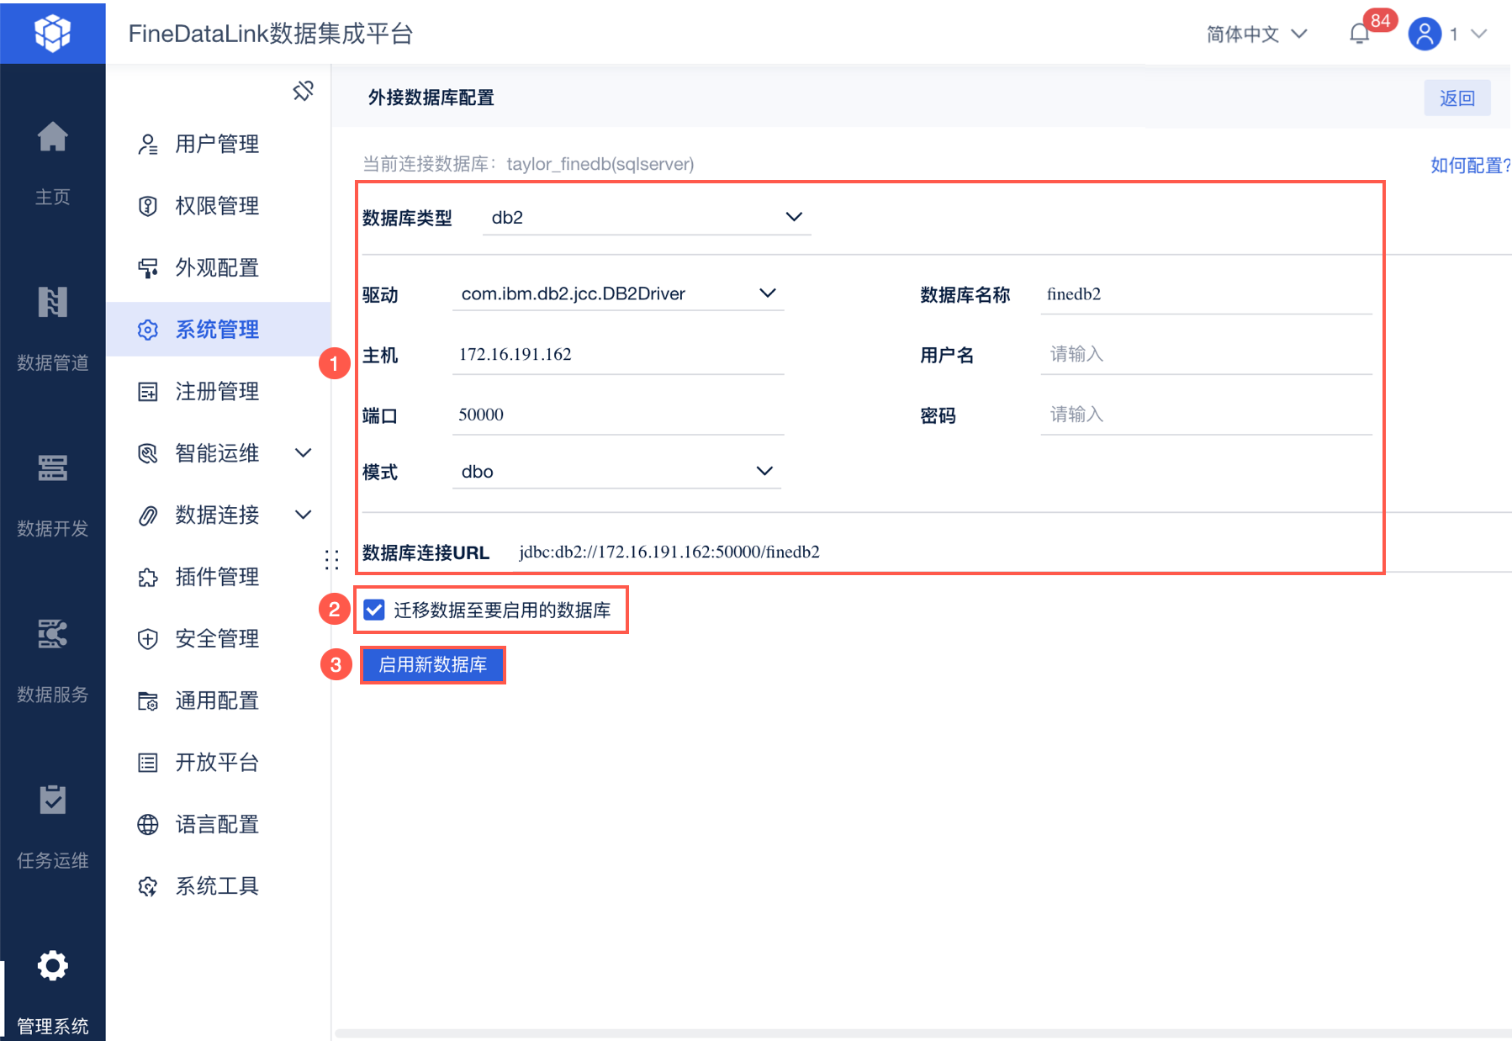Open 系统工具 menu entry
Image resolution: width=1512 pixels, height=1041 pixels.
pyautogui.click(x=219, y=886)
